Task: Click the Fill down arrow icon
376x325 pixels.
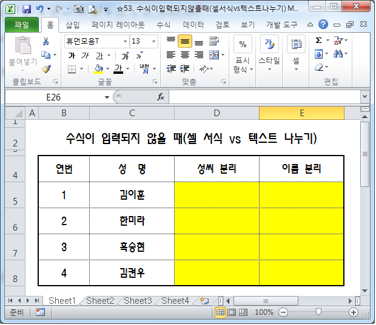Action: pos(318,54)
